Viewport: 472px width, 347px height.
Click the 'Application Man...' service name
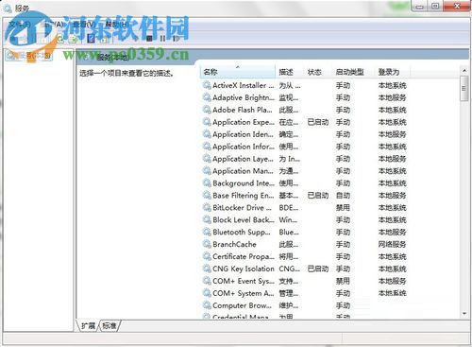point(243,171)
